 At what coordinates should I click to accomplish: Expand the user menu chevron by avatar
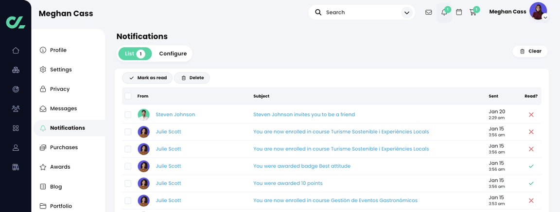545,17
